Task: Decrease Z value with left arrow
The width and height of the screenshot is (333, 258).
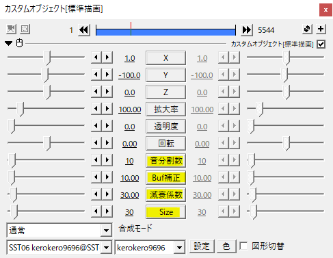Action: 96,92
